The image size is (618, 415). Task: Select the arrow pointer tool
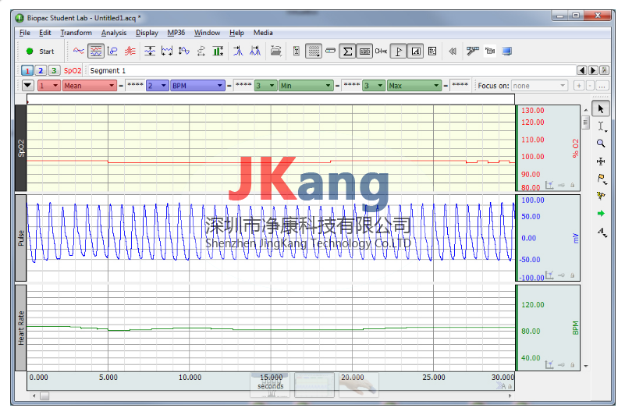601,108
